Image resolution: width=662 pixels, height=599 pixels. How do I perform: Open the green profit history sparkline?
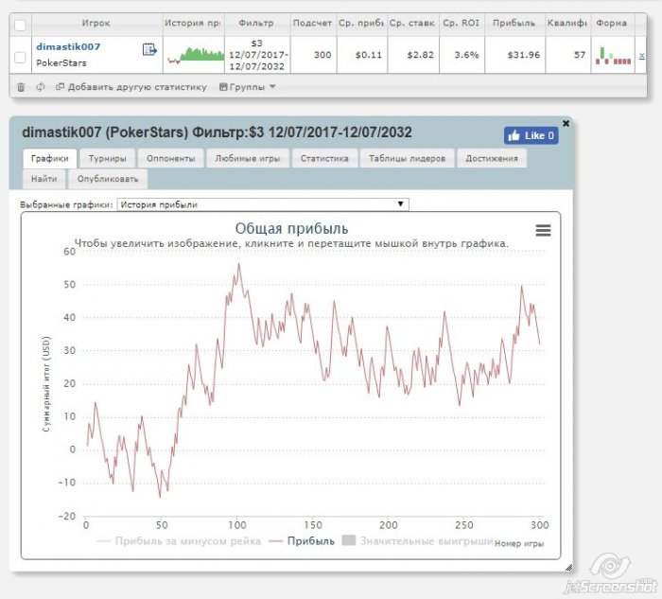[195, 55]
